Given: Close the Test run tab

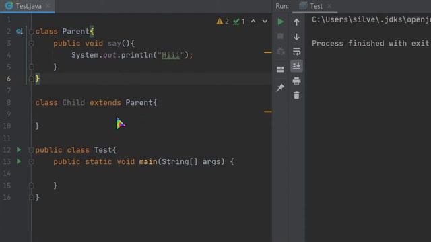Looking at the screenshot, I should (329, 6).
